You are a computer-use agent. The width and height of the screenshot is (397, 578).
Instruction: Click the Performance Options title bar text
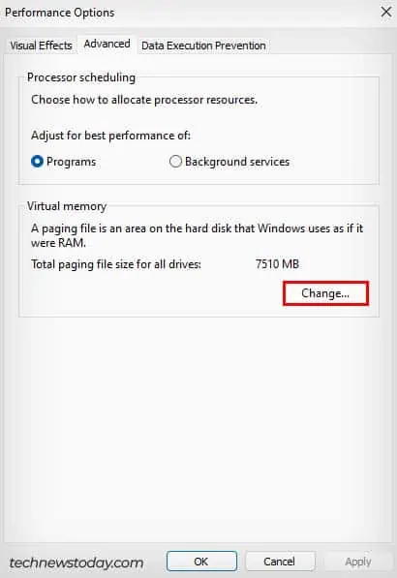tap(60, 13)
